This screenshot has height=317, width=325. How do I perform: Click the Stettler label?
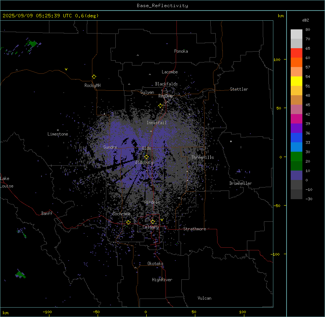[x=239, y=89]
